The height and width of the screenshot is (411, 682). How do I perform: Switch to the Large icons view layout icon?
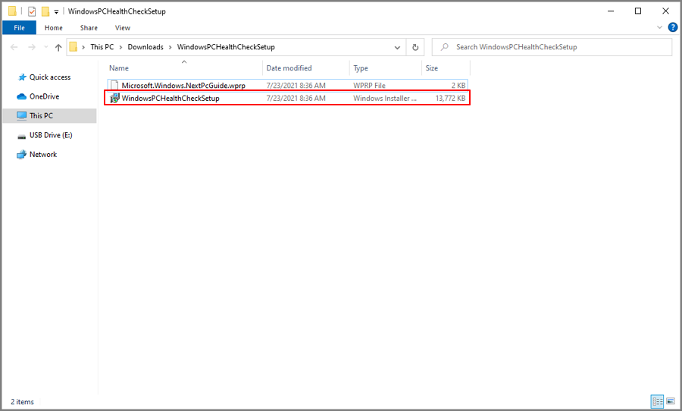671,401
